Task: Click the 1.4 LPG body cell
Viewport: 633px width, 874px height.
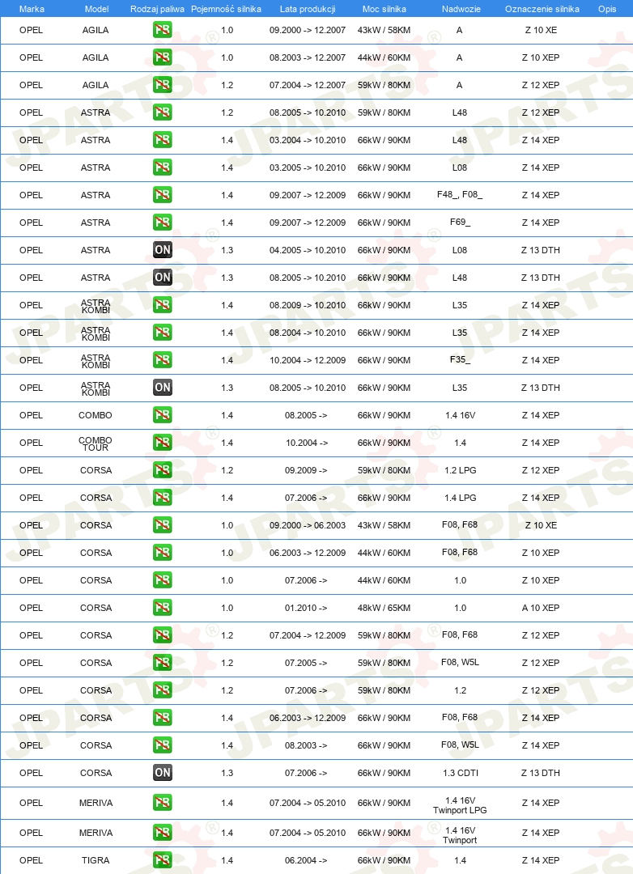Action: click(460, 498)
